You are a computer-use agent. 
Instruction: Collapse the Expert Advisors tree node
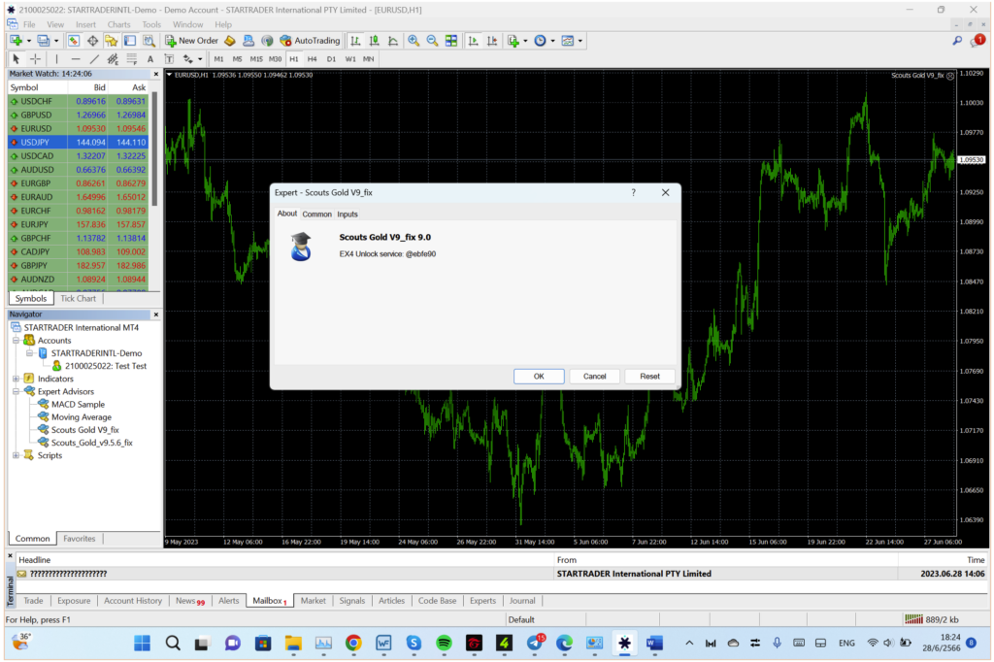(17, 391)
